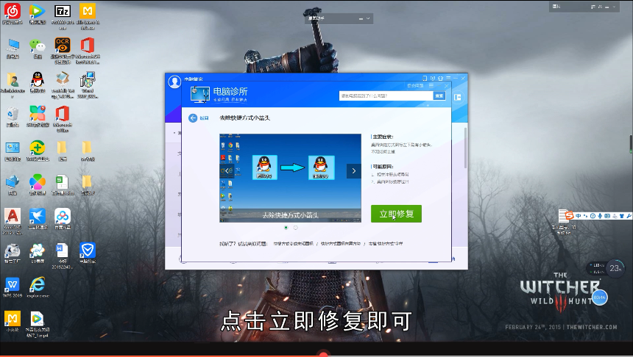
Task: Open the last related problem link
Action: 386,243
